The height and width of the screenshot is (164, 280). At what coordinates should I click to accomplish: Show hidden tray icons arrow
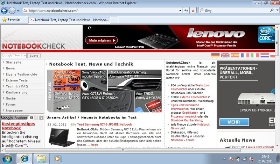pos(225,159)
